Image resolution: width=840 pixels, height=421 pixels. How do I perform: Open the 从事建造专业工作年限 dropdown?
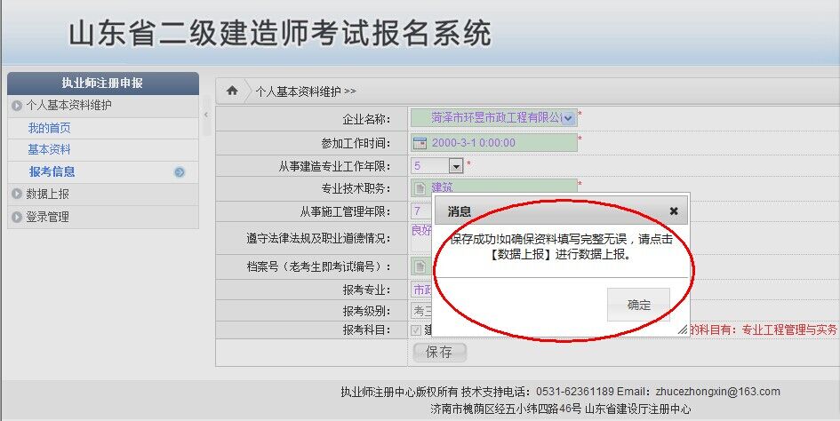click(x=456, y=165)
